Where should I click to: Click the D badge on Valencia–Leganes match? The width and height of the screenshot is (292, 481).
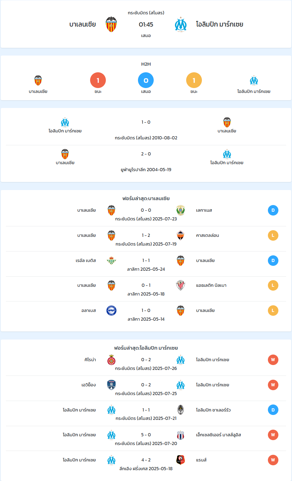click(x=273, y=210)
